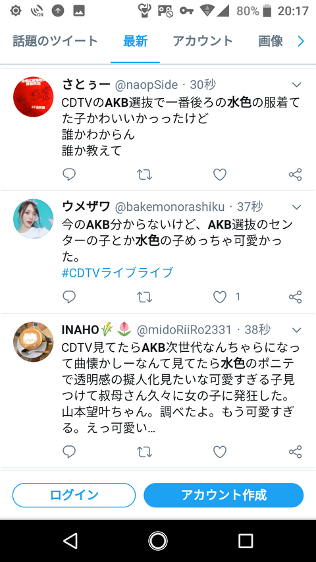
Task: Share INAHO's tweet
Action: [x=296, y=452]
